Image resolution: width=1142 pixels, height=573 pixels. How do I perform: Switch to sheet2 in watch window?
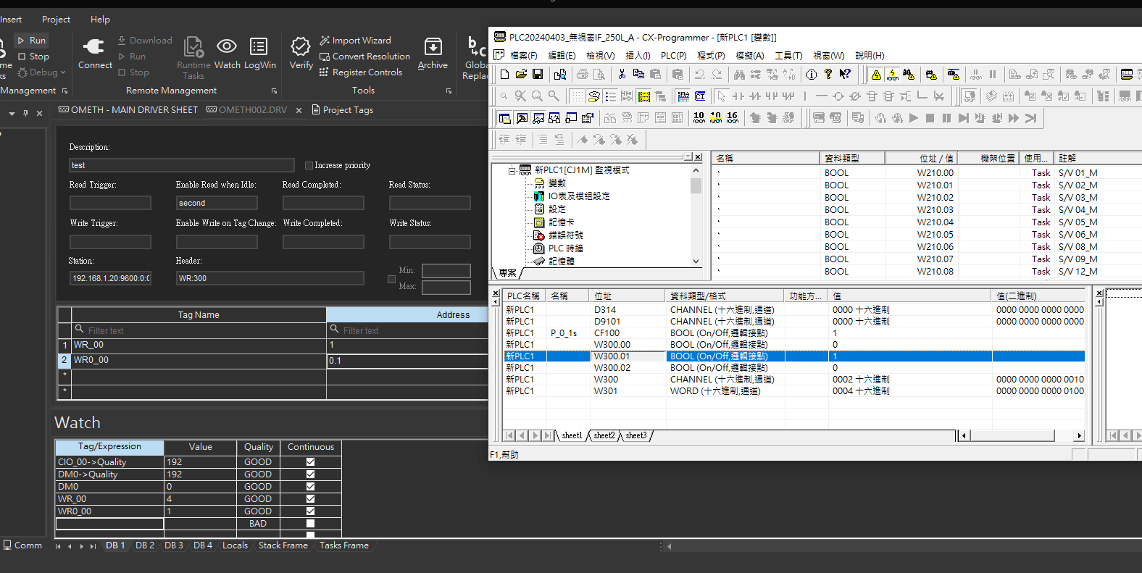604,435
